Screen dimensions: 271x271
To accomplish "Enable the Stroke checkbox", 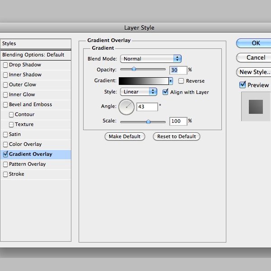I will point(5,174).
